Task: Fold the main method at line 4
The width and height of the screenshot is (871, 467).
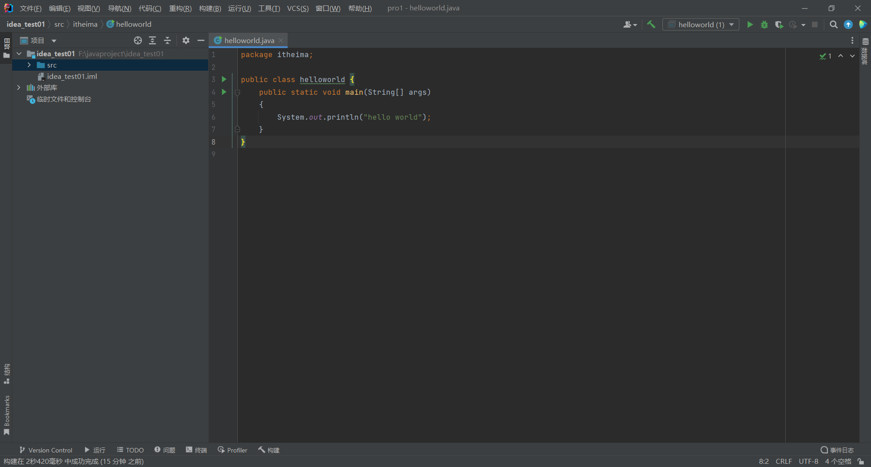Action: point(237,92)
